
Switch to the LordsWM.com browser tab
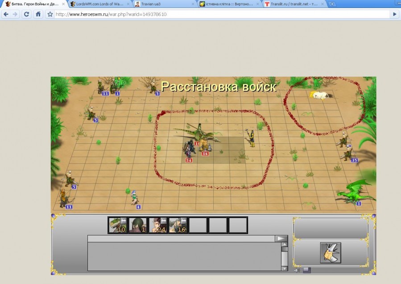(100, 4)
